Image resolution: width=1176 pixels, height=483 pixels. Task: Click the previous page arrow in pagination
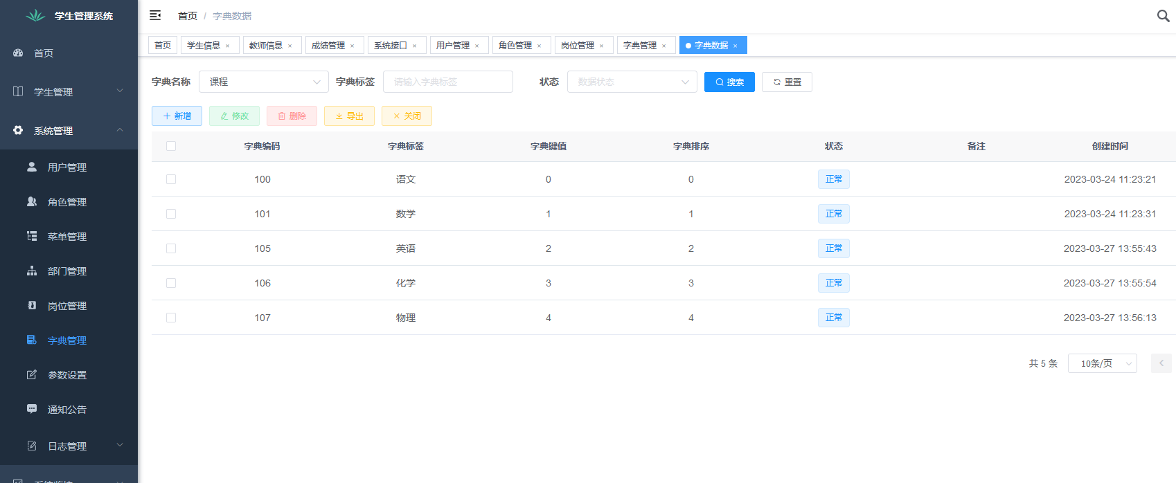(x=1161, y=363)
